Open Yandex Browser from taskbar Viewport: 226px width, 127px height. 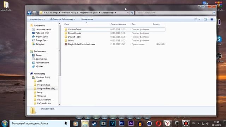click(168, 124)
